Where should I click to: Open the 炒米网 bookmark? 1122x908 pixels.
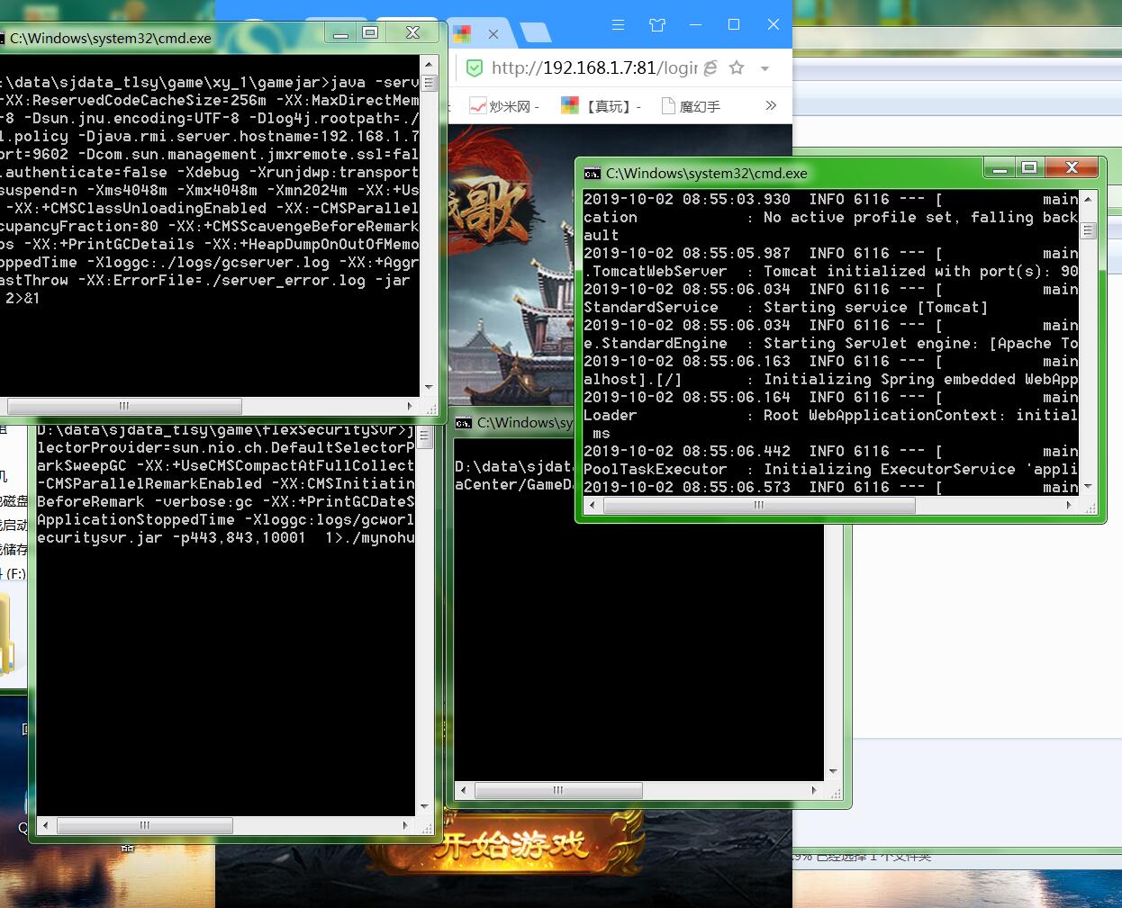click(x=504, y=106)
